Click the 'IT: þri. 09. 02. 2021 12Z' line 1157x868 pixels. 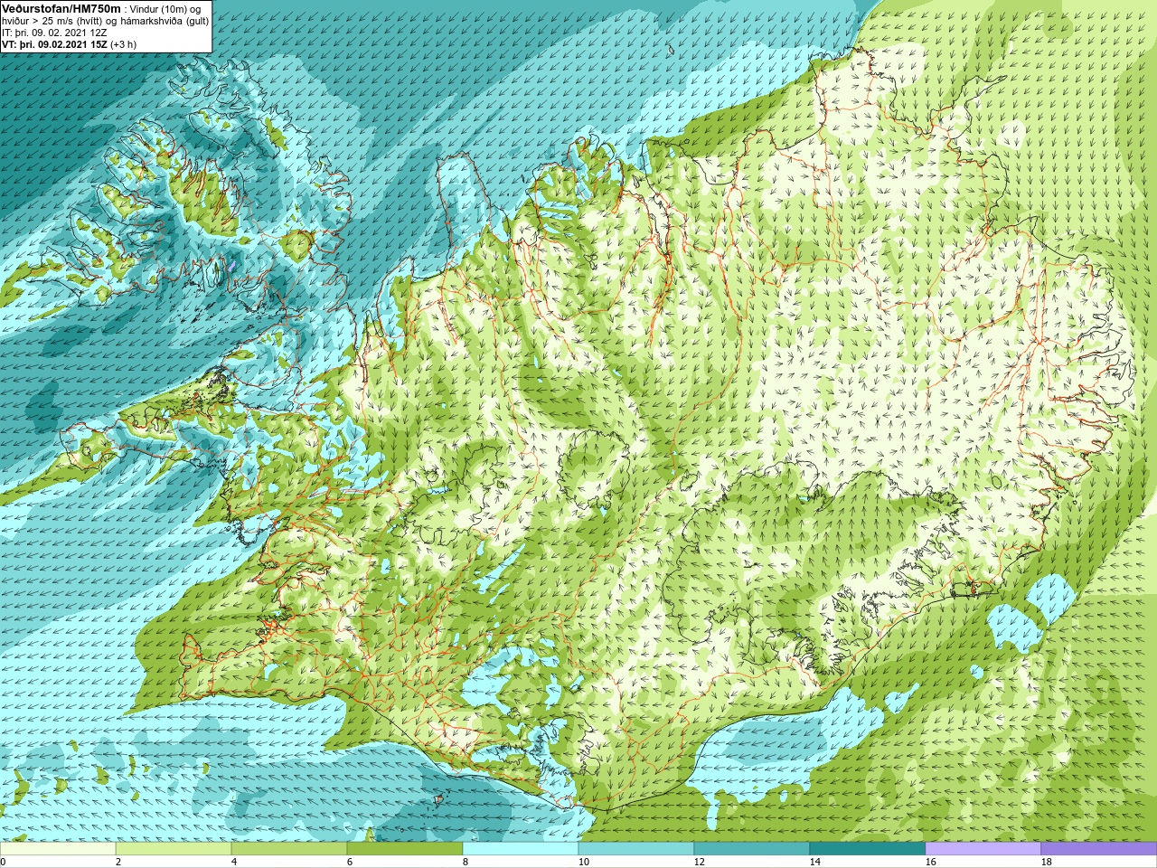(54, 33)
